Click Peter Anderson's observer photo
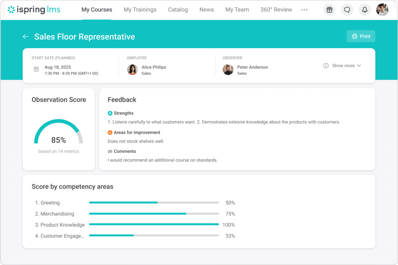Screen dimensions: 398x265 (228, 70)
